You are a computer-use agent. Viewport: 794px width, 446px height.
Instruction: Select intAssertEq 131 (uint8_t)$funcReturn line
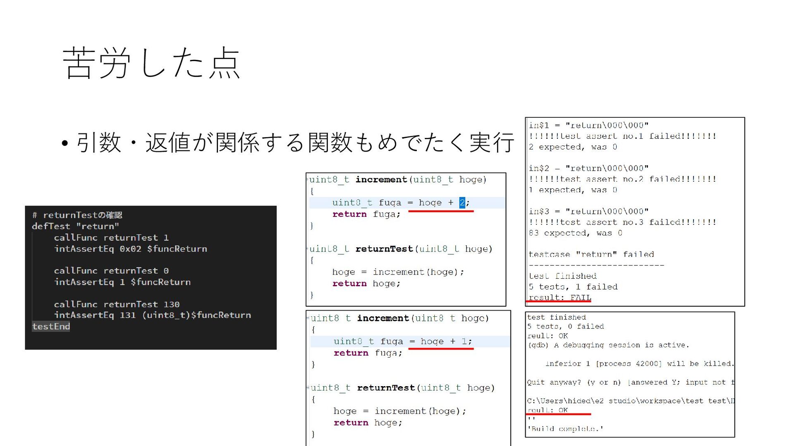point(153,315)
